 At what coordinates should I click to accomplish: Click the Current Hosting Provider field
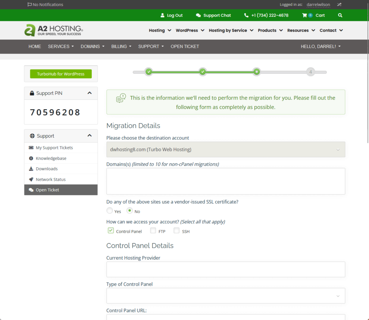pyautogui.click(x=226, y=270)
